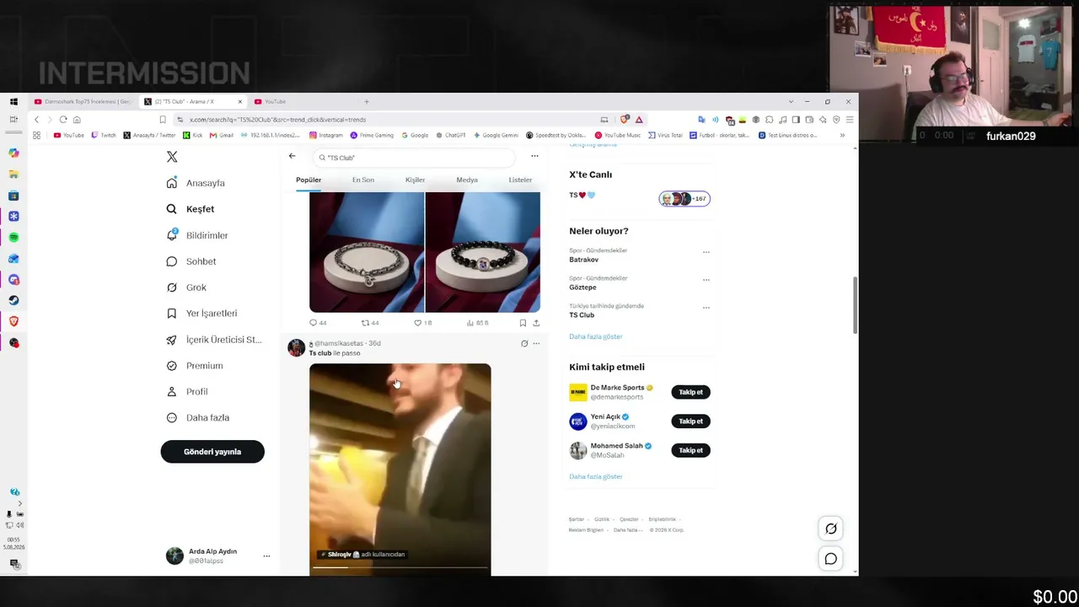The height and width of the screenshot is (607, 1079).
Task: Open Sohbet messages
Action: pos(191,261)
